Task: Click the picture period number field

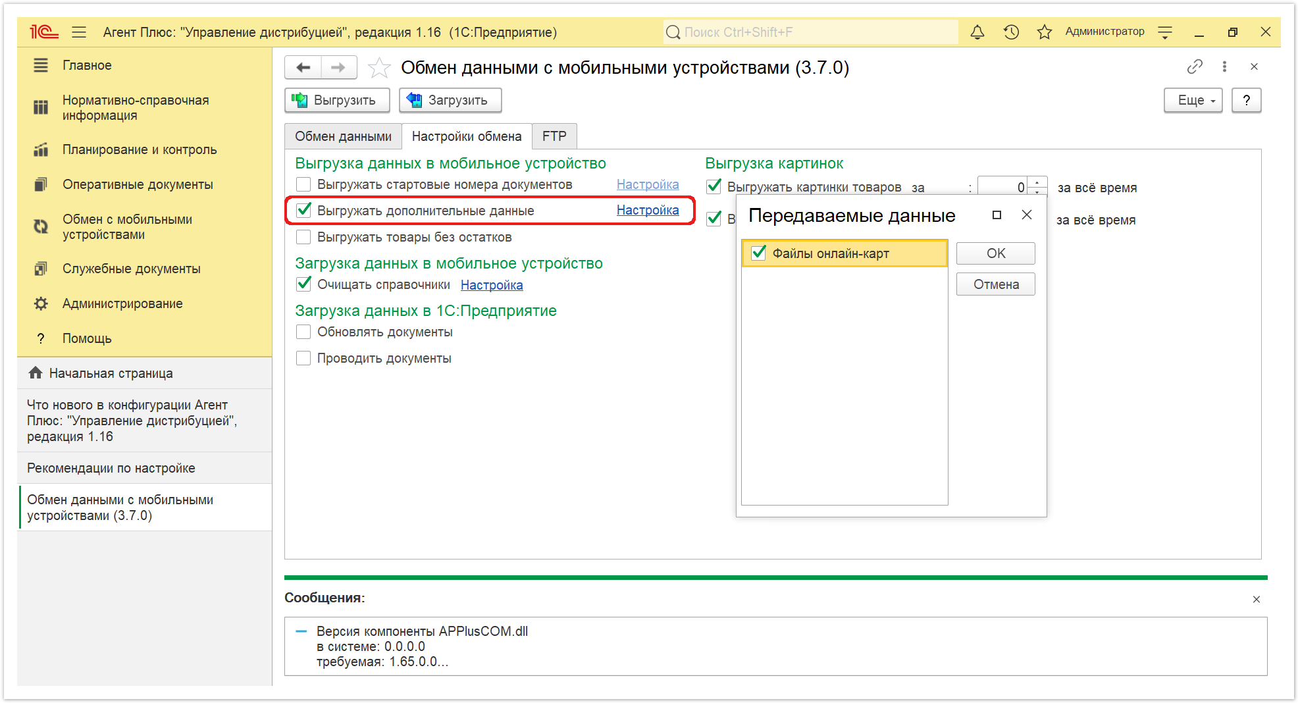Action: tap(1002, 187)
